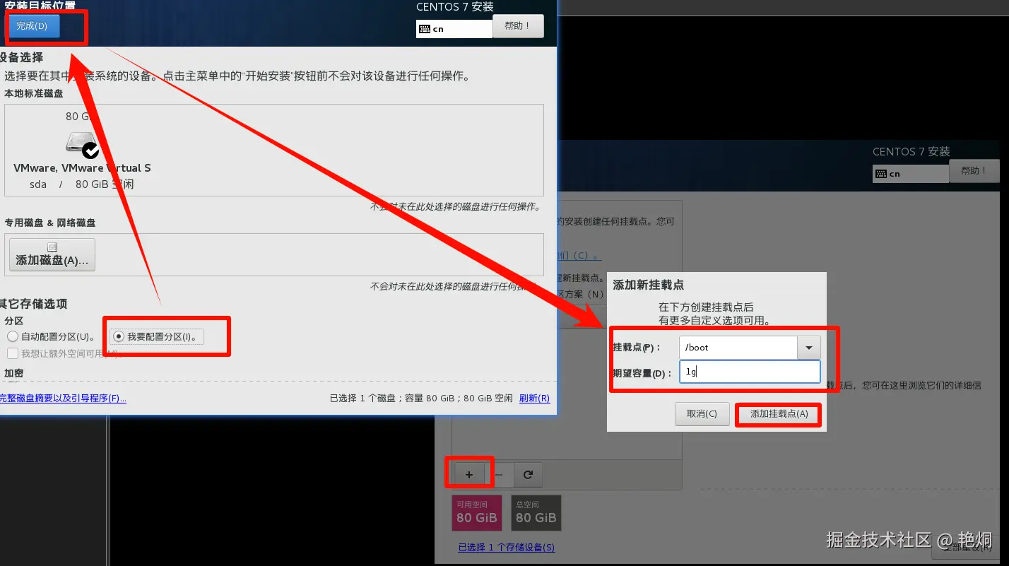Open 完整磁盘摘要以及引导程序(F) link
The width and height of the screenshot is (1009, 566).
coord(64,399)
